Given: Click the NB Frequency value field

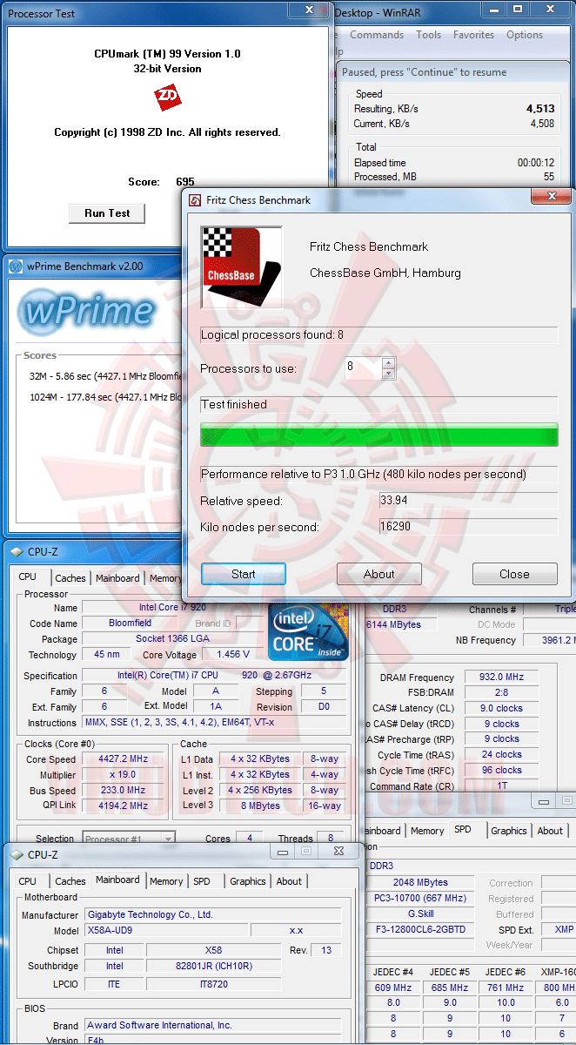Looking at the screenshot, I should click(x=548, y=641).
